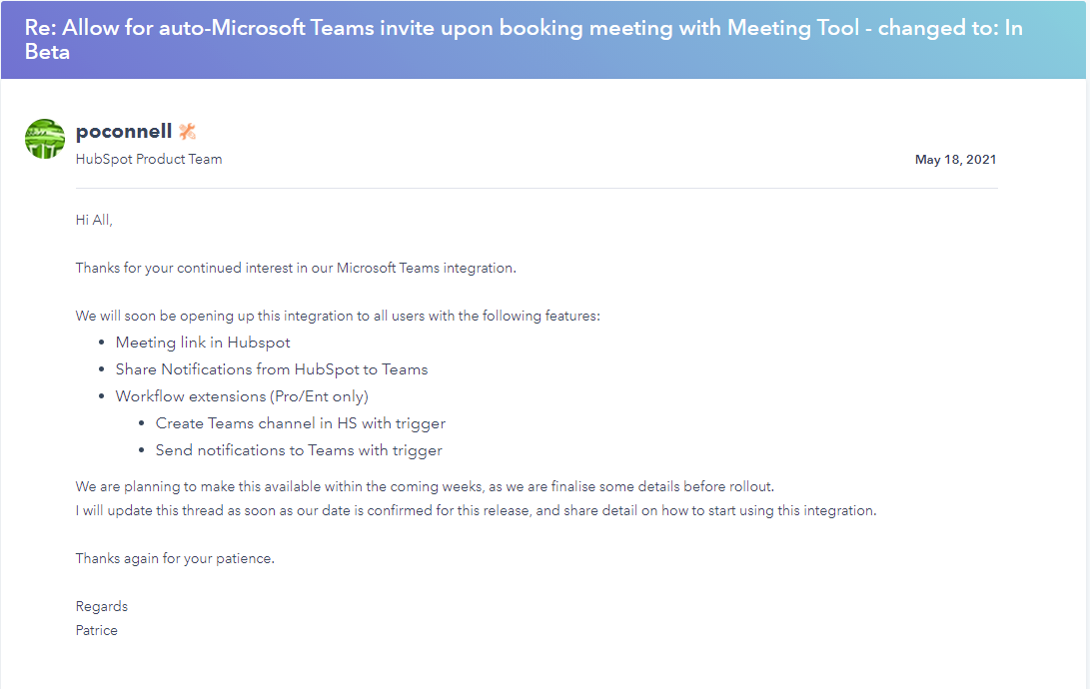Select 'Workflow extensions (Pro/Ent only)' bullet
The height and width of the screenshot is (689, 1090).
[242, 396]
